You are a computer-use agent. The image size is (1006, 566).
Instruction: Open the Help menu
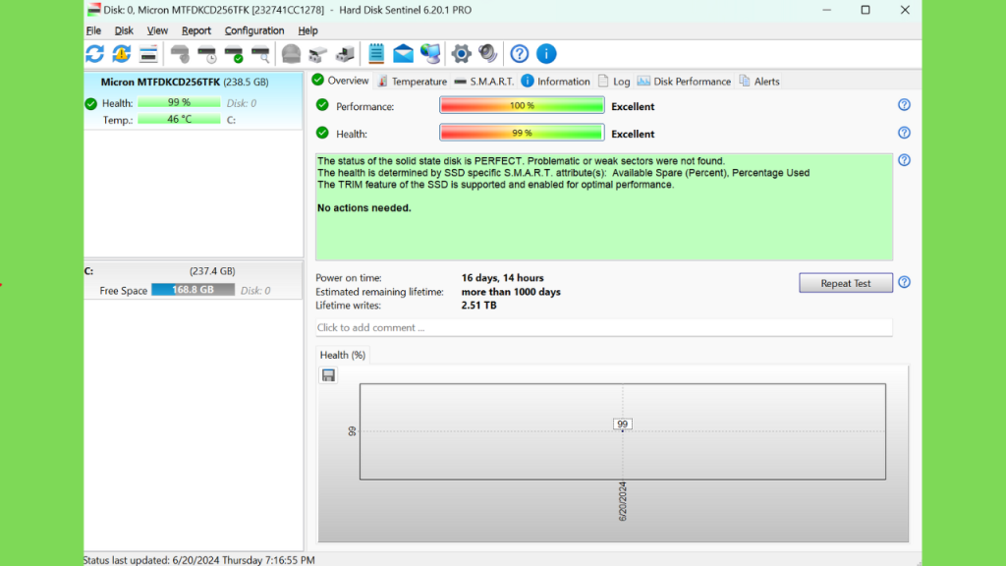coord(307,30)
